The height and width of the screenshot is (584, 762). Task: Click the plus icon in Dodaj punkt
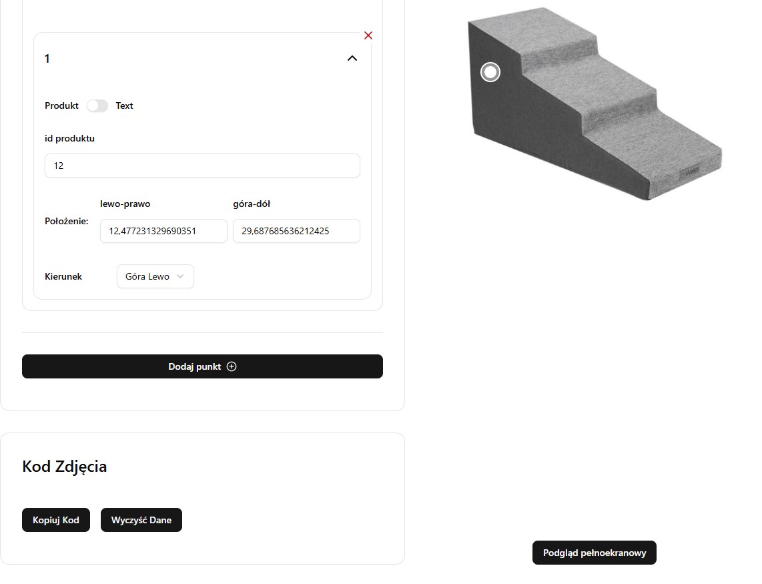click(232, 366)
